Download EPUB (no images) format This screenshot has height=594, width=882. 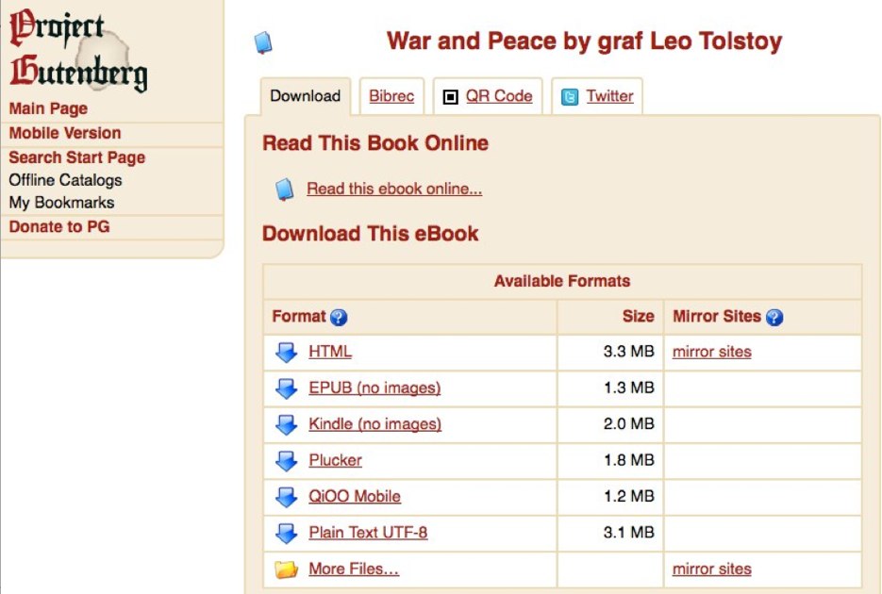(x=374, y=388)
